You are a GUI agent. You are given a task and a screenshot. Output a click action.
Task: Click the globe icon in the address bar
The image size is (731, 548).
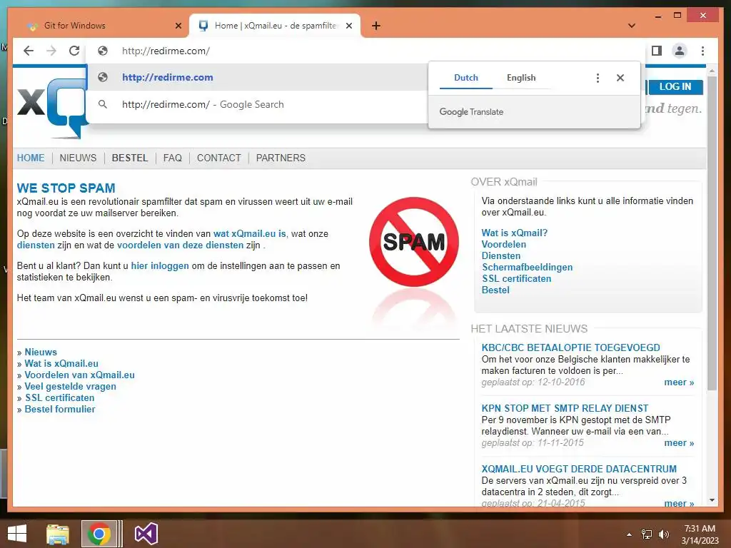tap(103, 51)
